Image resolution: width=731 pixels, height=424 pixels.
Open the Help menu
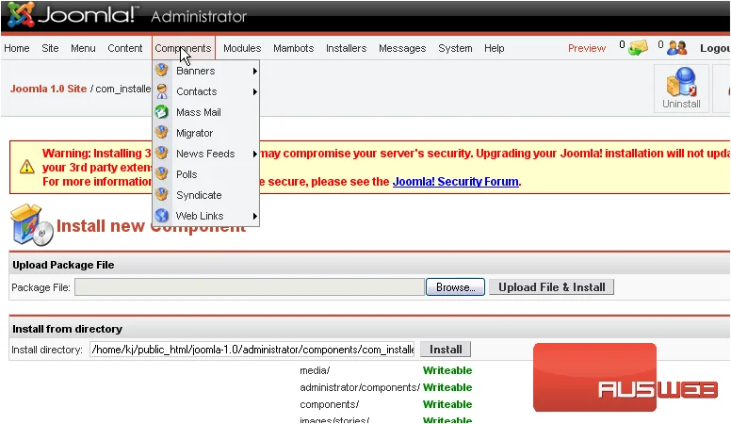pyautogui.click(x=494, y=48)
